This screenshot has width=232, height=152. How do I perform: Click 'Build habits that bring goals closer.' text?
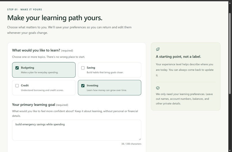(x=105, y=72)
